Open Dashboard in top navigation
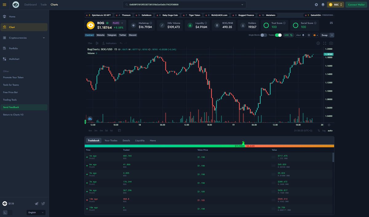Screen dimensions: 369x217 pyautogui.click(x=30, y=5)
